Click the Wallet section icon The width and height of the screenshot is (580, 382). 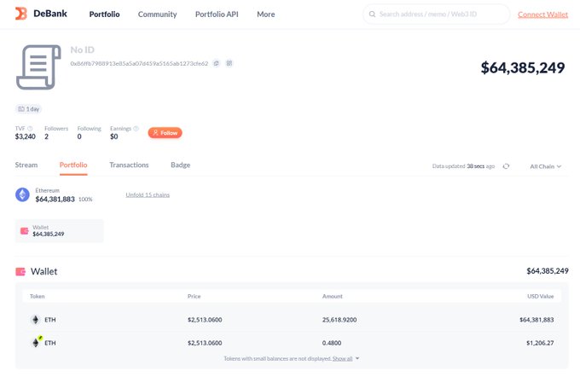(20, 272)
